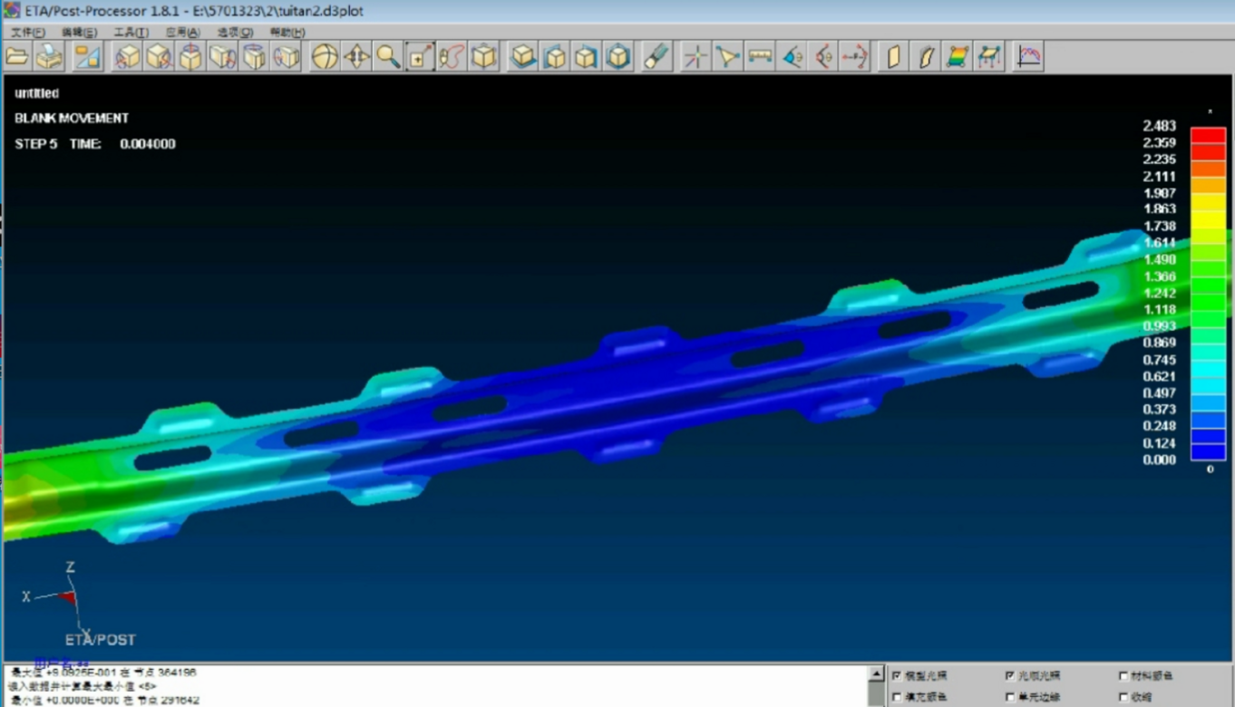Open the 帮助(H) menu
Image resolution: width=1235 pixels, height=707 pixels.
click(x=287, y=33)
